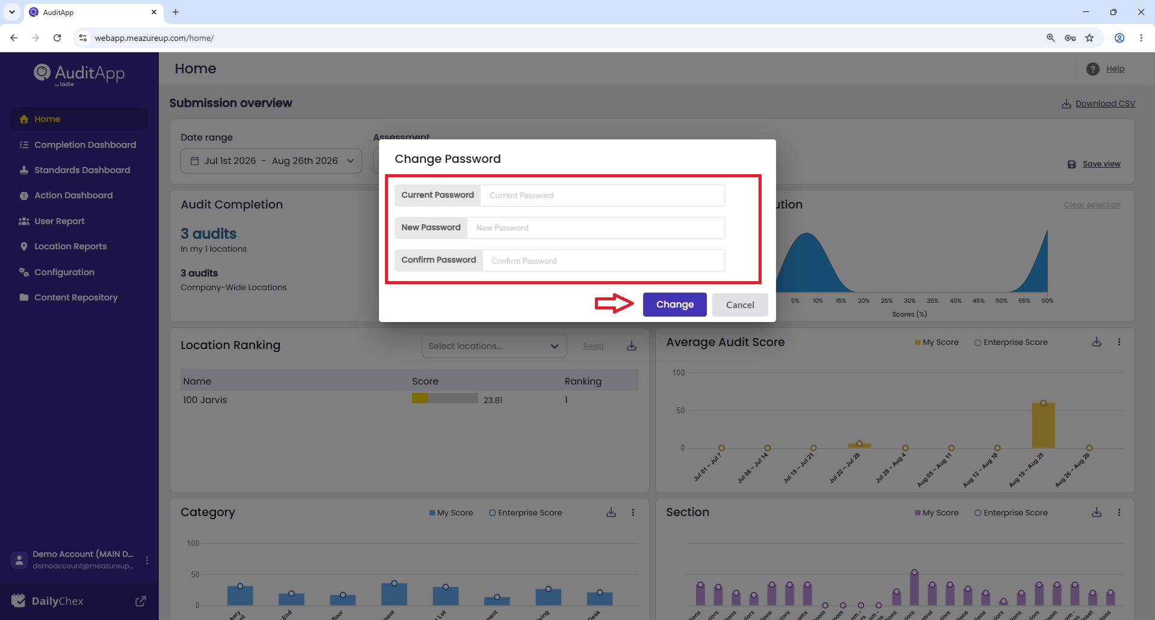Navigate to Location Reports
This screenshot has width=1155, height=620.
(x=79, y=246)
